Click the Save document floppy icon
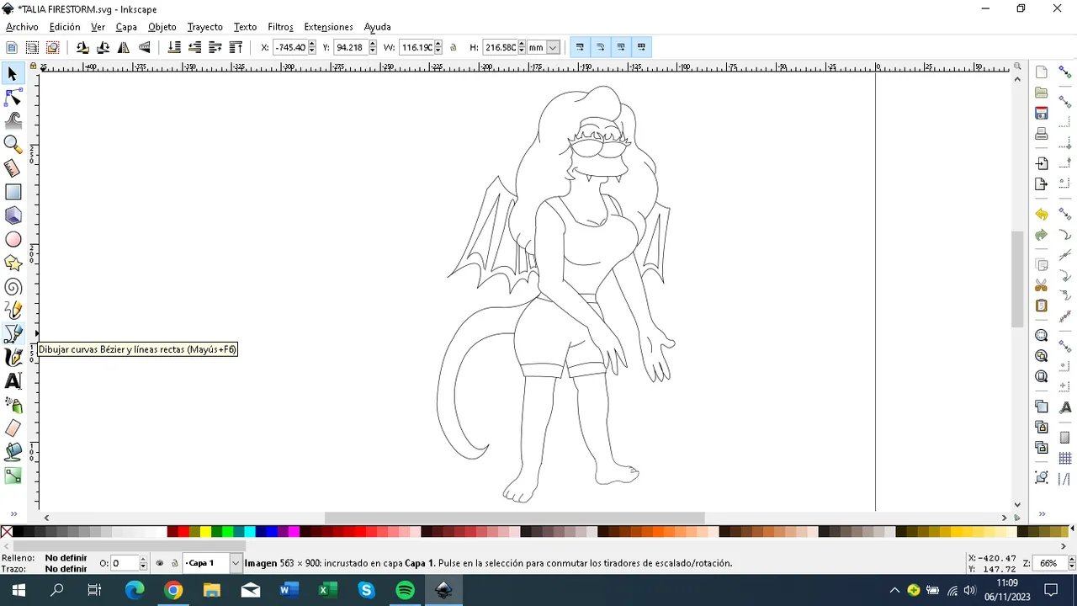Image resolution: width=1077 pixels, height=606 pixels. (1042, 113)
